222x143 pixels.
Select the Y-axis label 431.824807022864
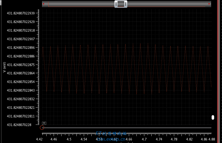[21, 73]
